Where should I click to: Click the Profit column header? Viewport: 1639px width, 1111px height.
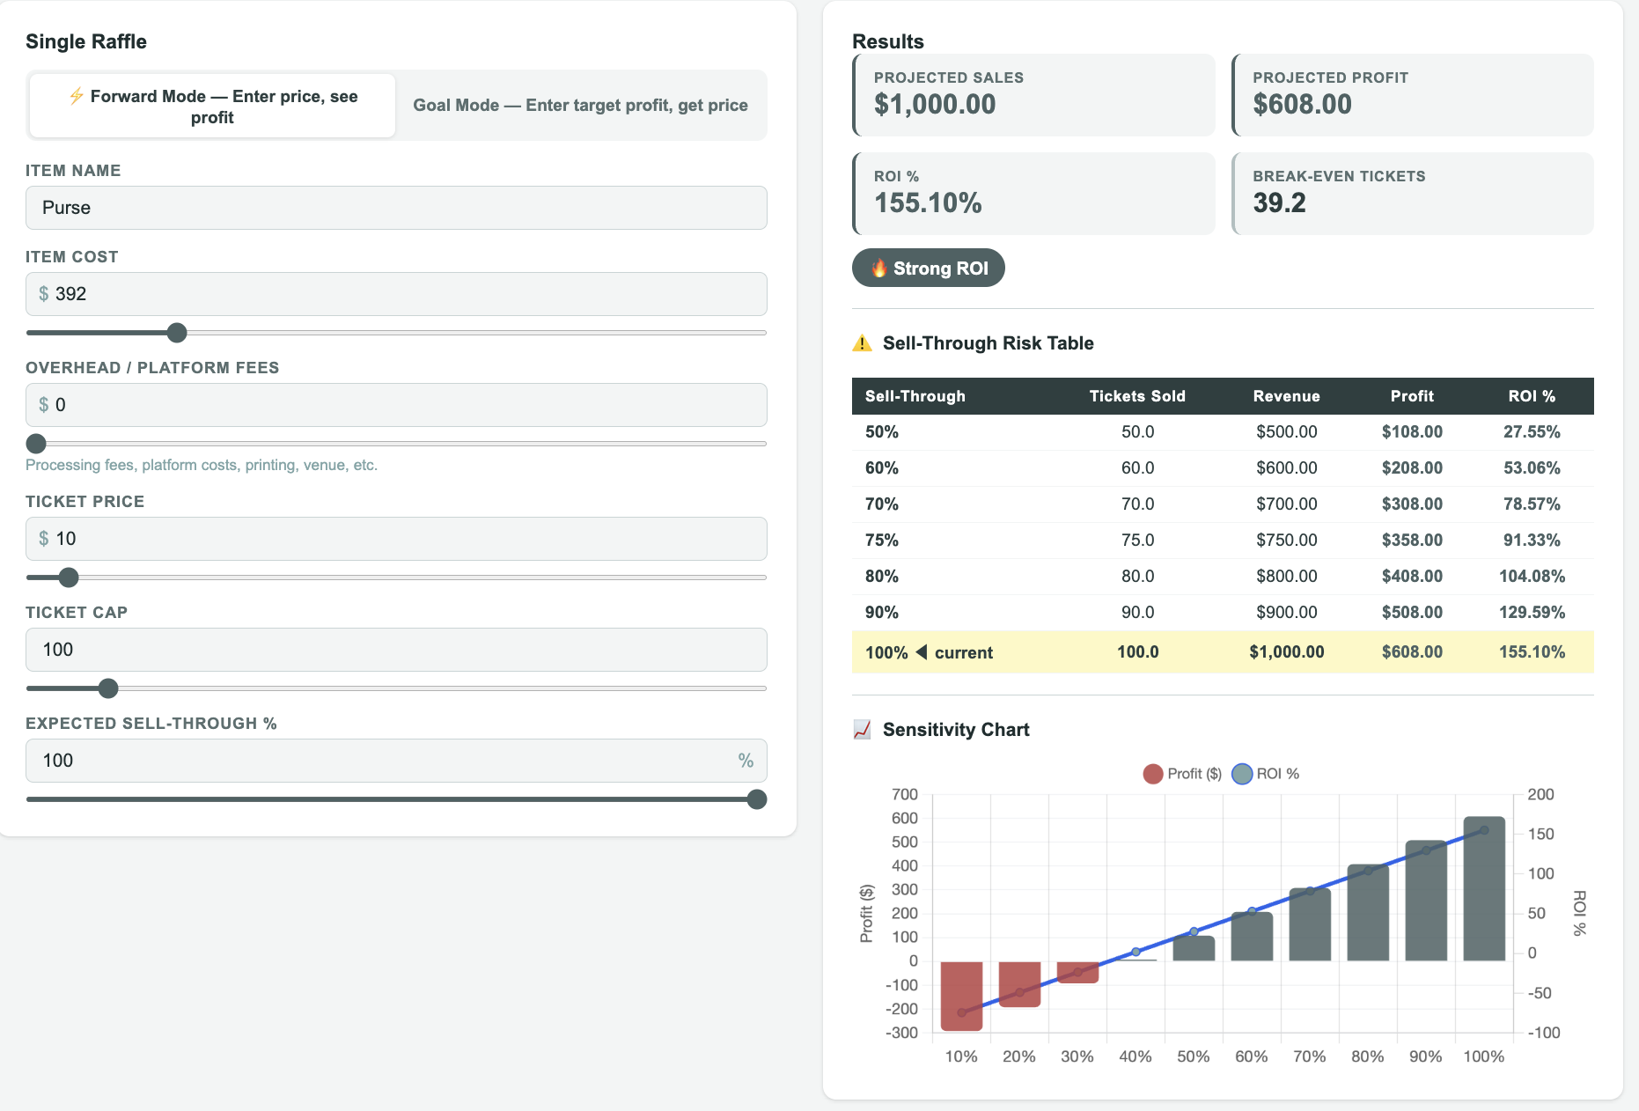tap(1412, 396)
